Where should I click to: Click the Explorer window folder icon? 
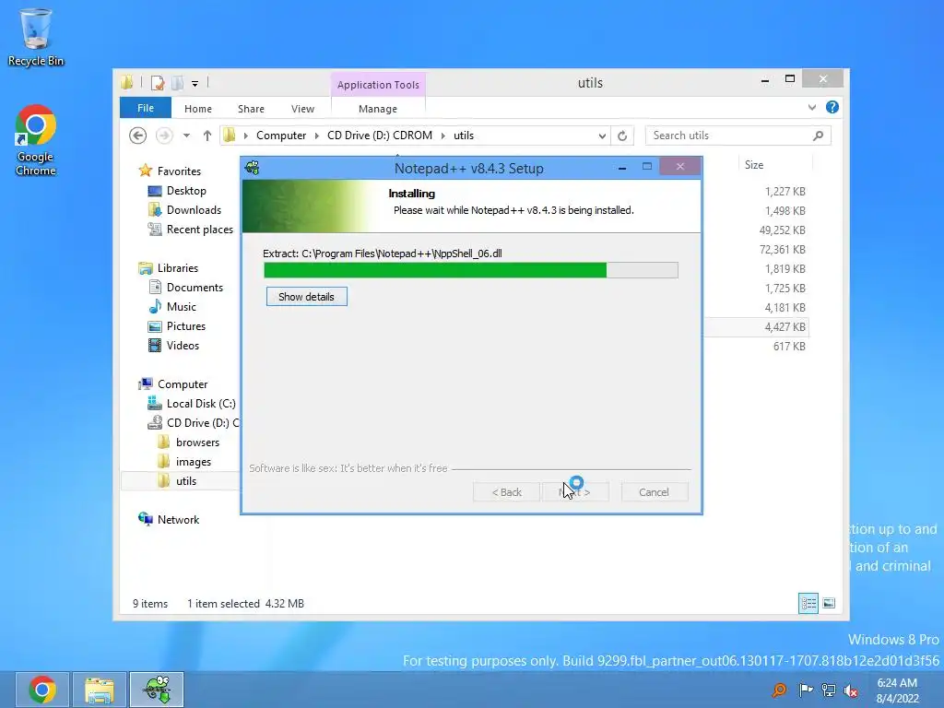click(126, 82)
